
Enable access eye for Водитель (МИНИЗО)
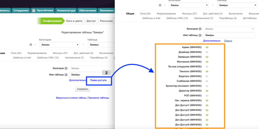(x=207, y=76)
